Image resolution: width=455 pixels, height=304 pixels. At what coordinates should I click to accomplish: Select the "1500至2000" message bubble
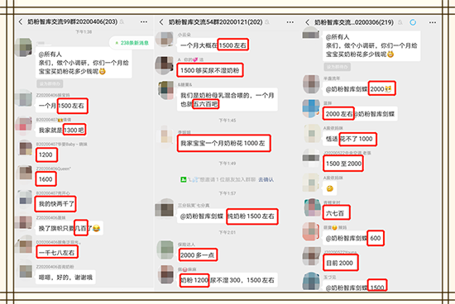[343, 164]
